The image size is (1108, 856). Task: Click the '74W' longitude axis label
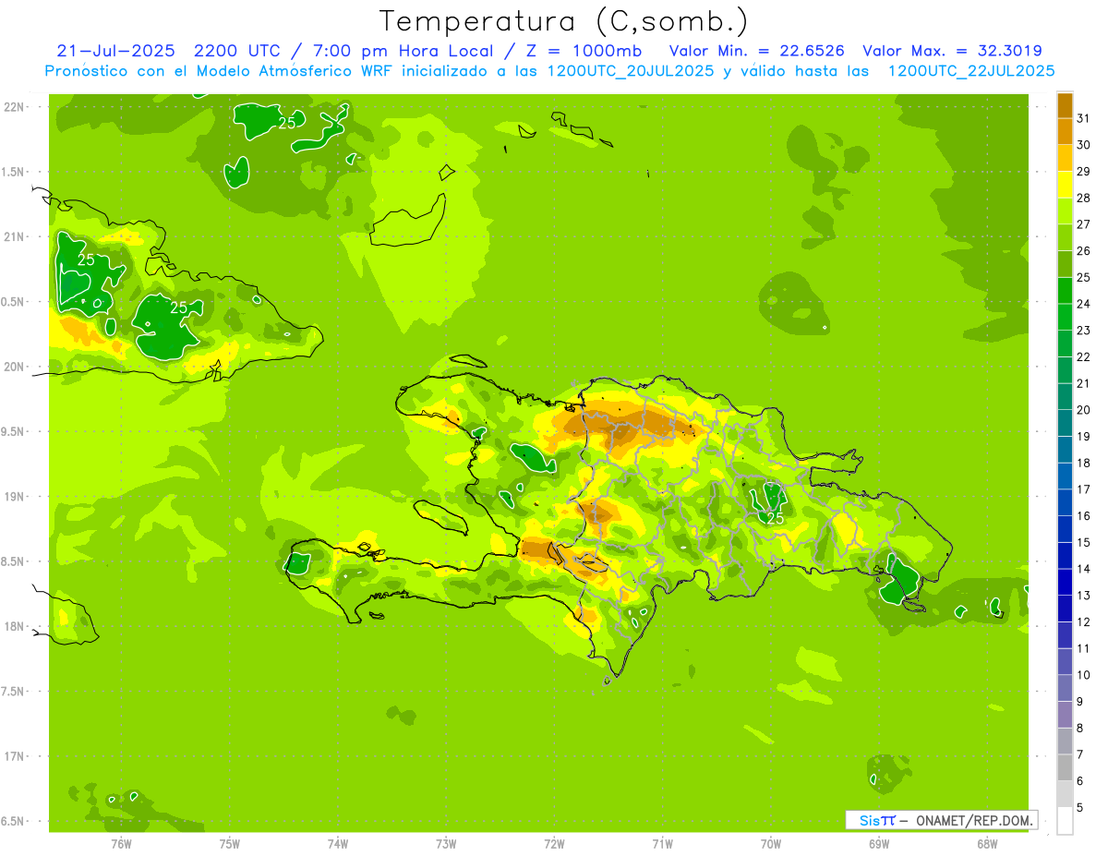tap(338, 844)
